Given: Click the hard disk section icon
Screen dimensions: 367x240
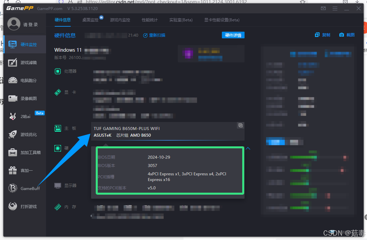Looking at the screenshot, I should coord(58,148).
